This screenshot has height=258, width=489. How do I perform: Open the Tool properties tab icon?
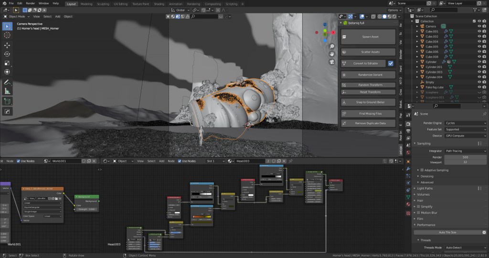[x=408, y=115]
